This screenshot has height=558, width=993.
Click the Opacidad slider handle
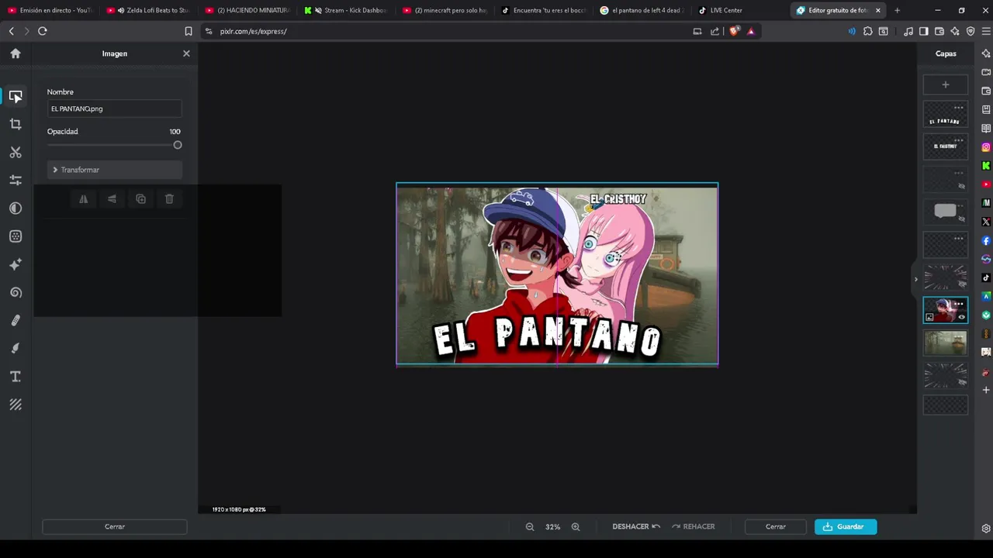pos(178,145)
